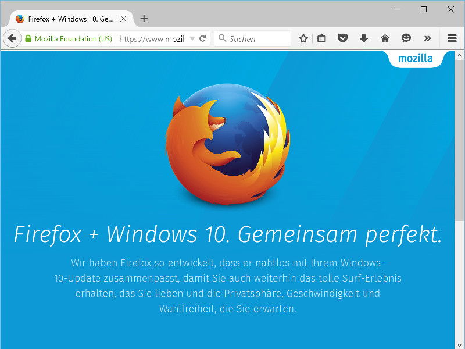Click the green padlock security icon
The image size is (465, 349).
point(28,38)
